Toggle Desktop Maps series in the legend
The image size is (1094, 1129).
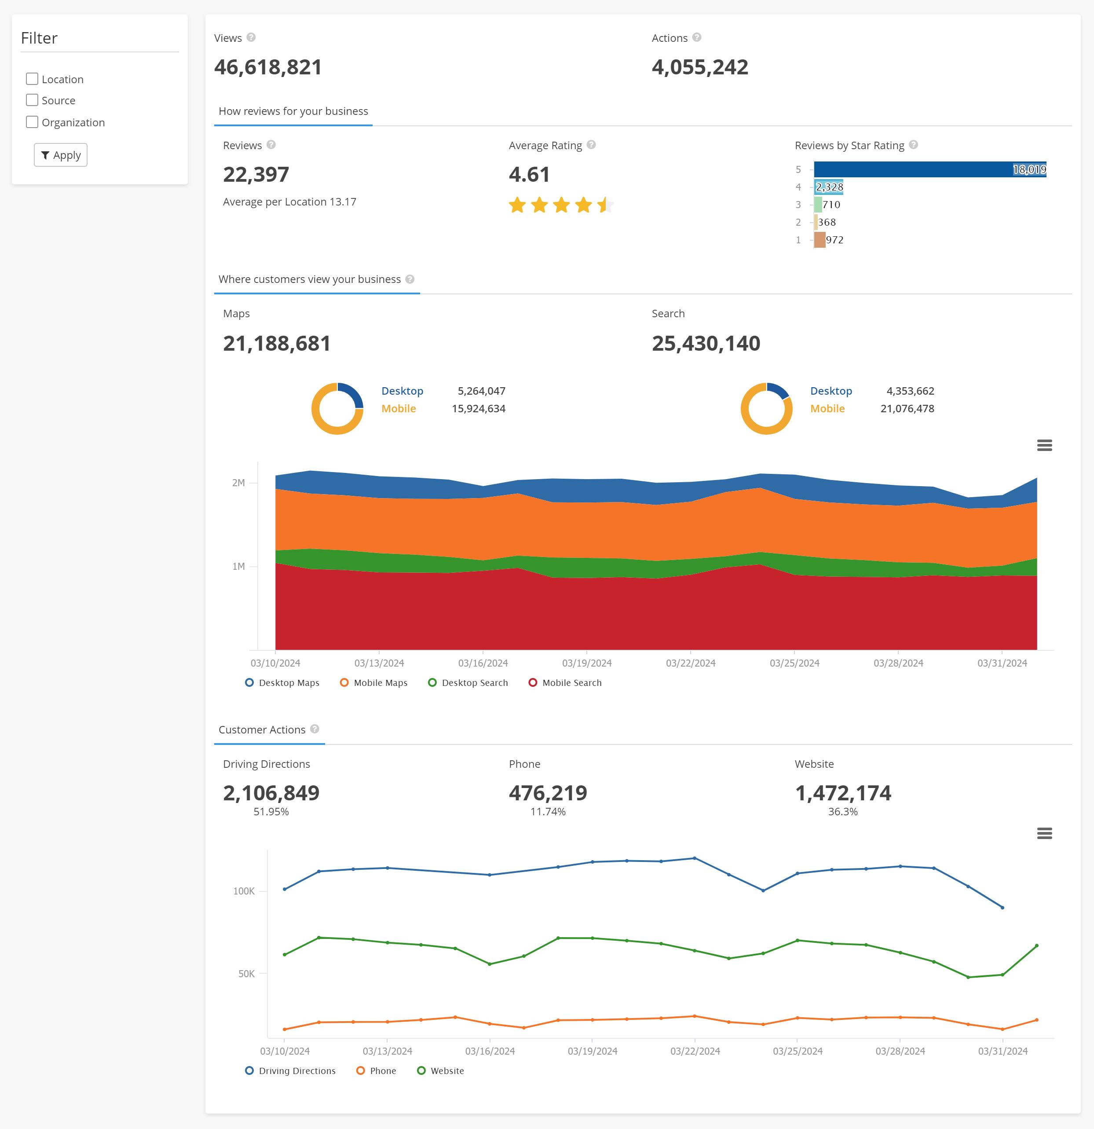point(282,682)
